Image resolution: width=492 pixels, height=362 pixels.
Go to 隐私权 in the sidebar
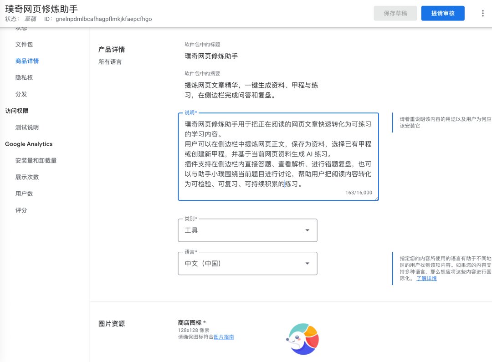[x=24, y=78]
